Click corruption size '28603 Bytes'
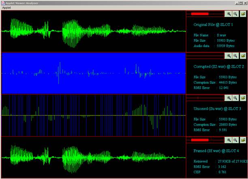 click(228, 125)
